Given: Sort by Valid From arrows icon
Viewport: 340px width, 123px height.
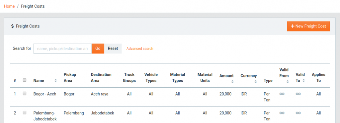Looking at the screenshot, I should point(287,82).
